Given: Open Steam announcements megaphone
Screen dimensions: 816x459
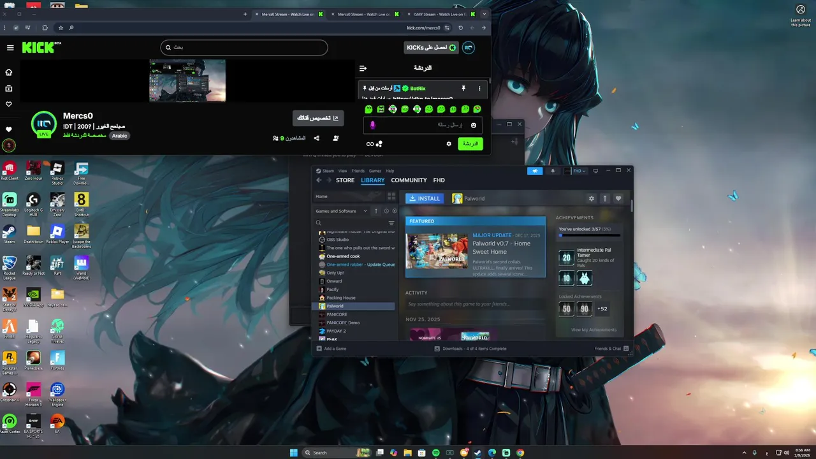Looking at the screenshot, I should pyautogui.click(x=535, y=171).
